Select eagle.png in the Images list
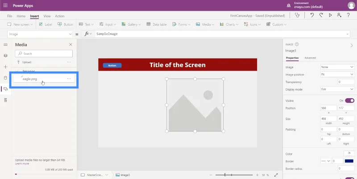Viewport: 357px width, 179px height. coord(44,79)
